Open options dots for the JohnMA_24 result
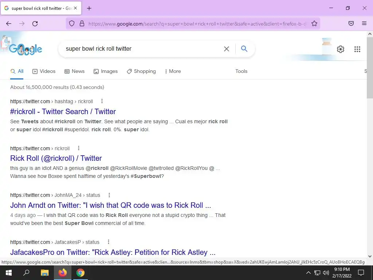This screenshot has width=373, height=280. (109, 195)
